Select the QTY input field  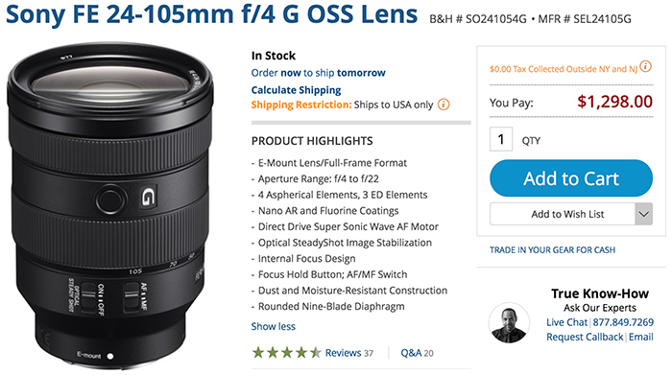[x=501, y=139]
